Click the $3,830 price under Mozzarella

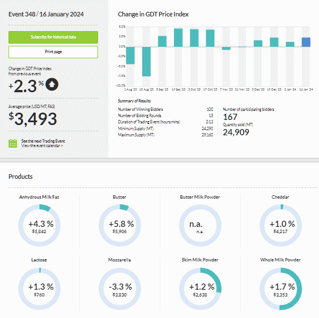[120, 295]
